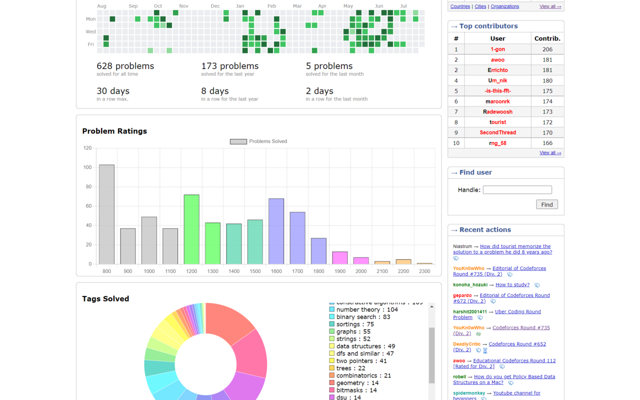
Task: Click inside the Handle input field
Action: 517,189
